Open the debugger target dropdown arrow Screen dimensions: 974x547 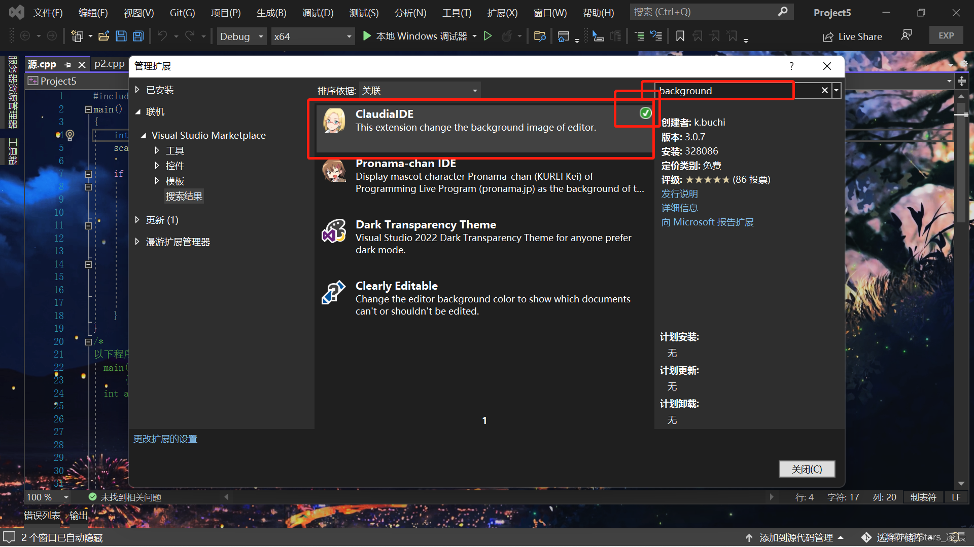pyautogui.click(x=474, y=36)
